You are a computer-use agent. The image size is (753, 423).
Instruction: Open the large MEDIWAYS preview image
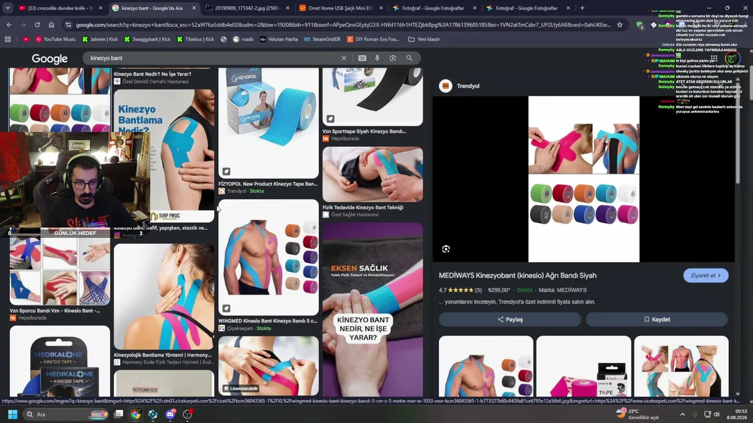(584, 179)
